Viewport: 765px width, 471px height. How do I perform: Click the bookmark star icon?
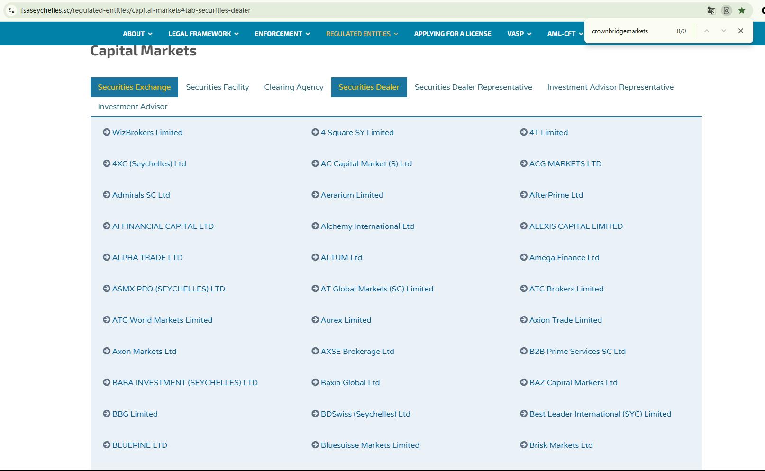pyautogui.click(x=742, y=10)
